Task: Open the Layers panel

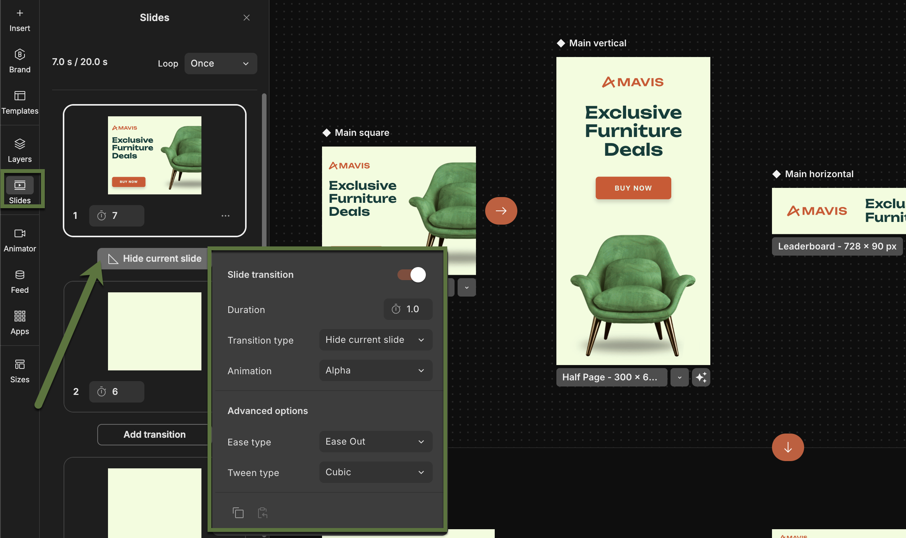Action: coord(20,151)
